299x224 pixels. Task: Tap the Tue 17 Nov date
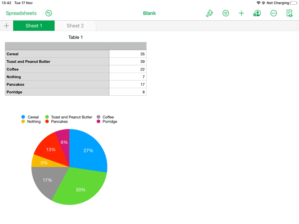23,3
